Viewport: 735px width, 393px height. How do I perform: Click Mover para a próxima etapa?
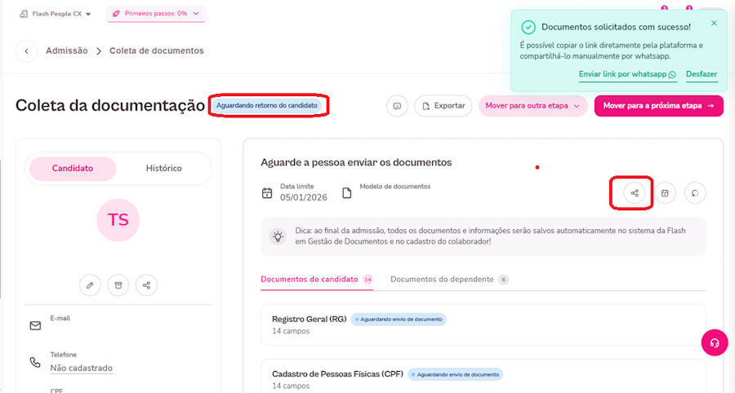658,106
